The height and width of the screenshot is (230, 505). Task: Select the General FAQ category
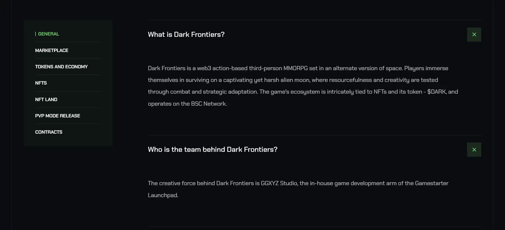pos(48,34)
